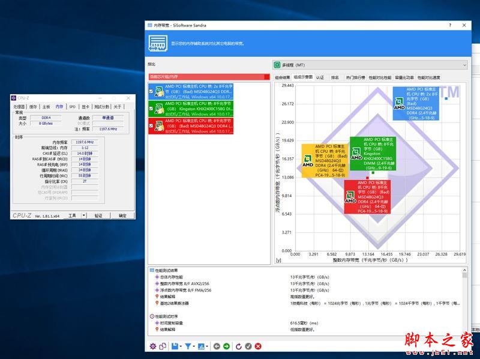Click the memory module icon in blue header

tap(158, 43)
